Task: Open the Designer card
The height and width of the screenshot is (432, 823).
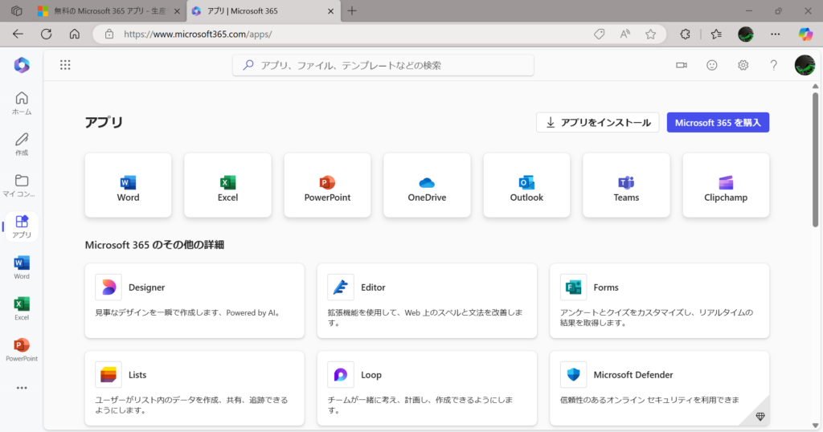Action: pyautogui.click(x=194, y=301)
